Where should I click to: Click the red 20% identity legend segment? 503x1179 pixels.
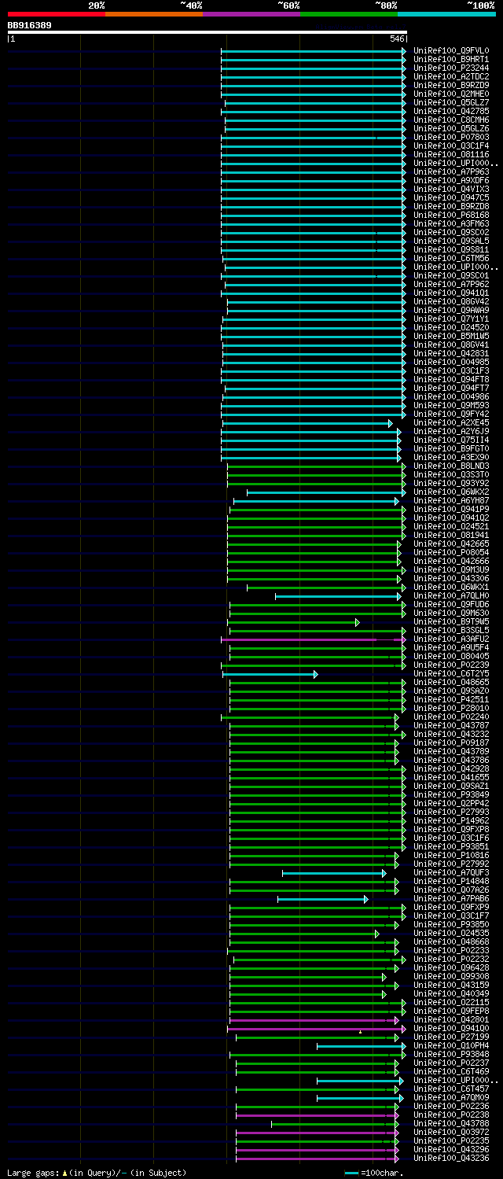pos(56,14)
